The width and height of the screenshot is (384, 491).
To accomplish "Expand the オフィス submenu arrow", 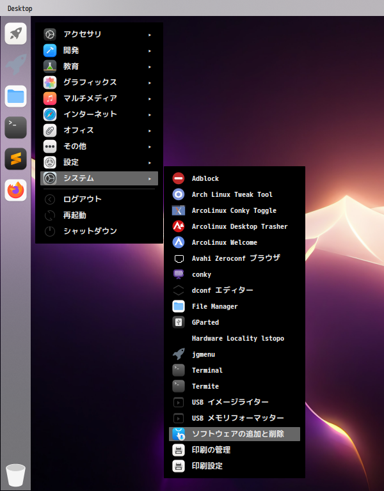I will point(150,130).
